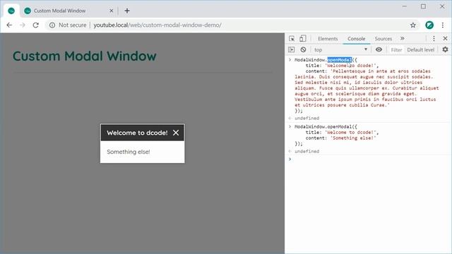Click 'Something else!' modal body text
Screen dimensions: 452x254
click(x=129, y=152)
